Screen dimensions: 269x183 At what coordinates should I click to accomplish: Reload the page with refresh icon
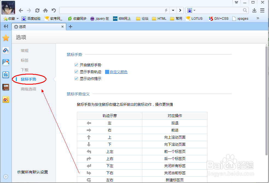click(x=37, y=10)
